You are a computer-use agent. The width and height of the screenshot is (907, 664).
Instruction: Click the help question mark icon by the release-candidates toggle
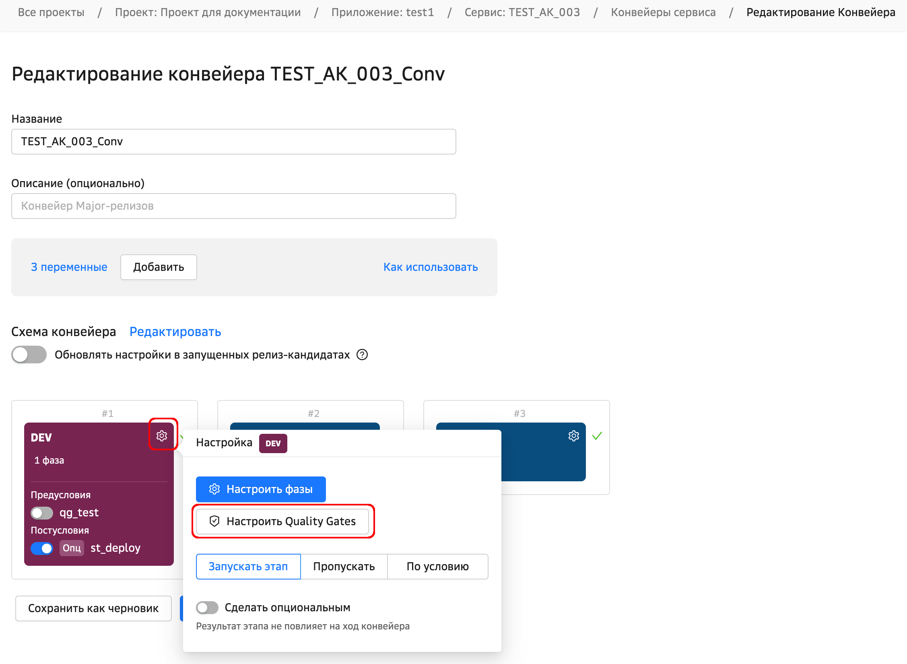pos(362,355)
